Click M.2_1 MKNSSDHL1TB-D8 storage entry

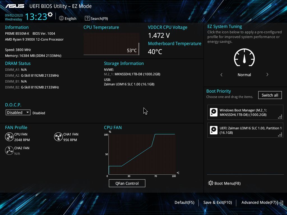132,74
